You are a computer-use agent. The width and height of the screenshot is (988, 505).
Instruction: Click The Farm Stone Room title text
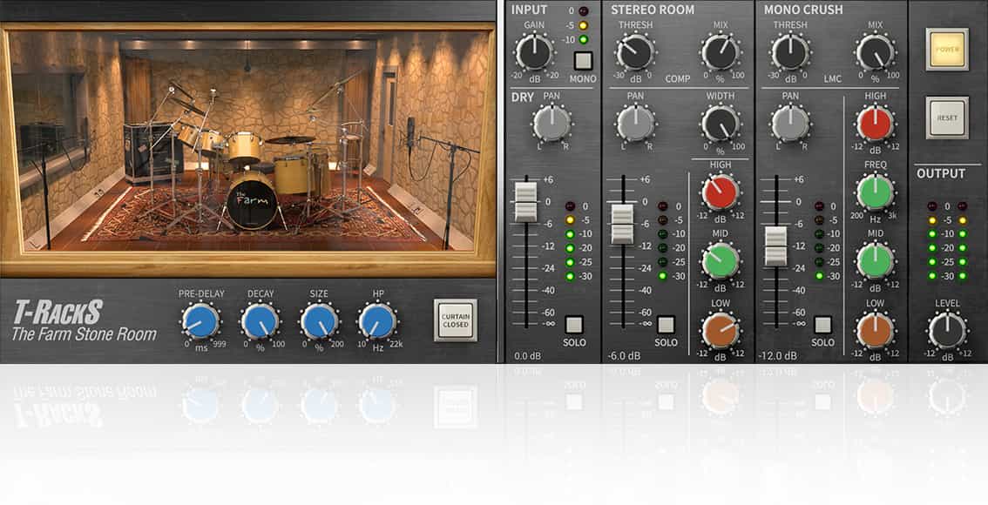pyautogui.click(x=84, y=334)
